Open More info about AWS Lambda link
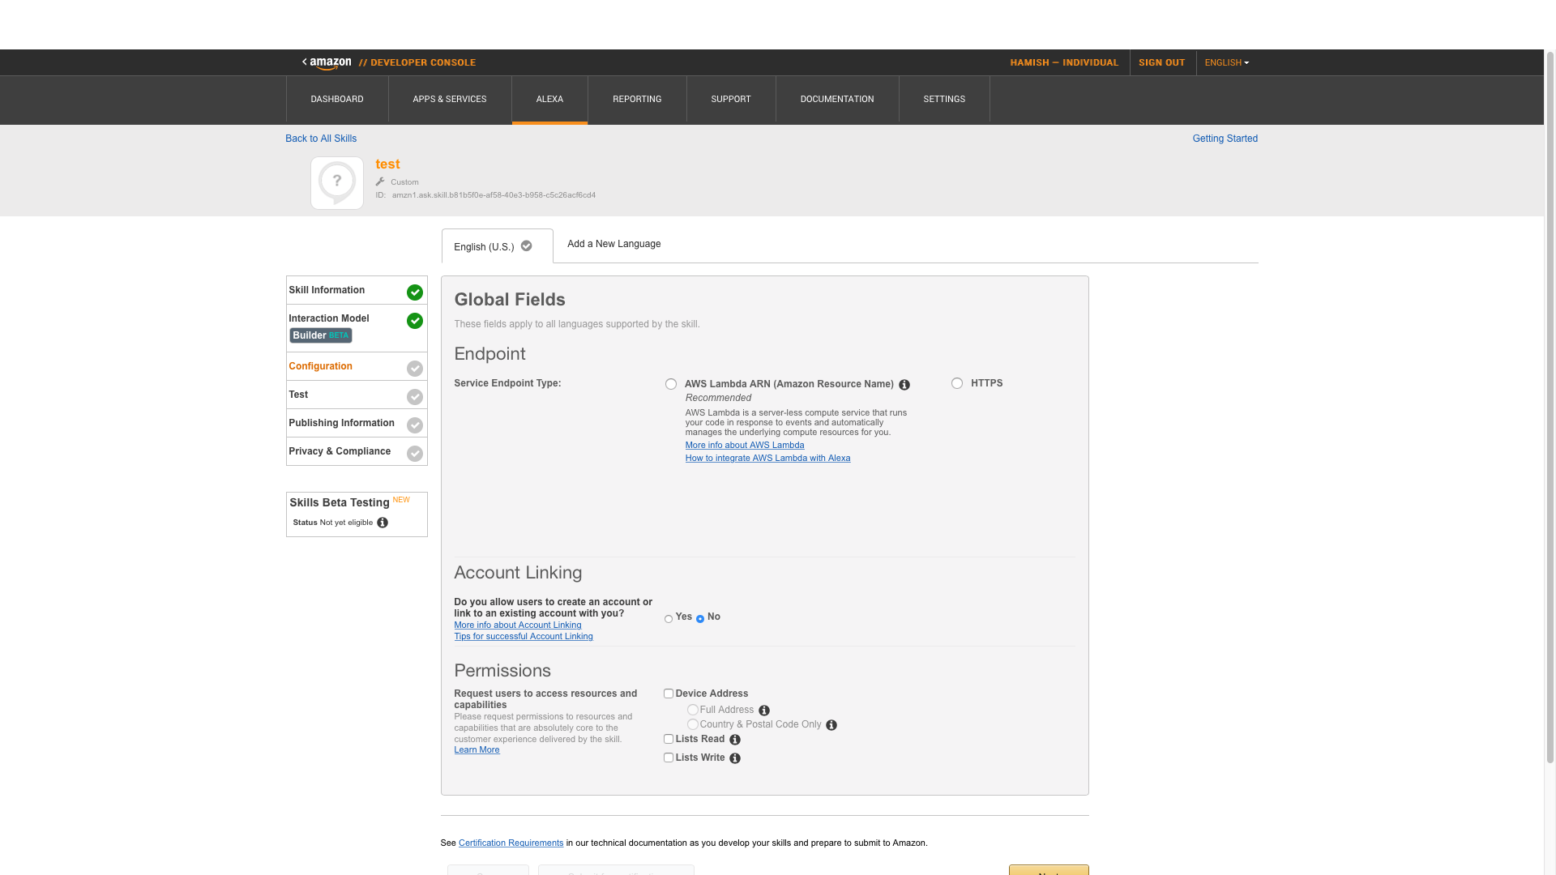The width and height of the screenshot is (1556, 875). pos(745,445)
